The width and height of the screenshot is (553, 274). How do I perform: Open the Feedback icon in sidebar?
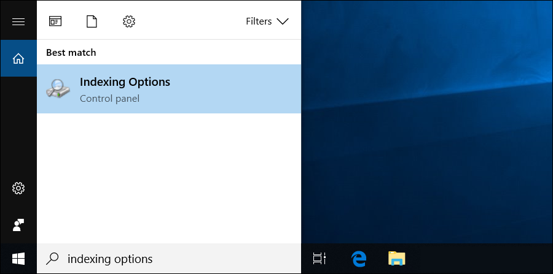18,225
